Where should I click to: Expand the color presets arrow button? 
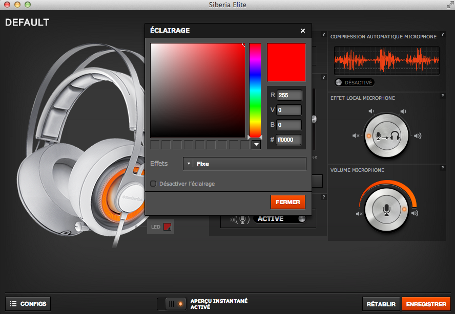coord(256,145)
